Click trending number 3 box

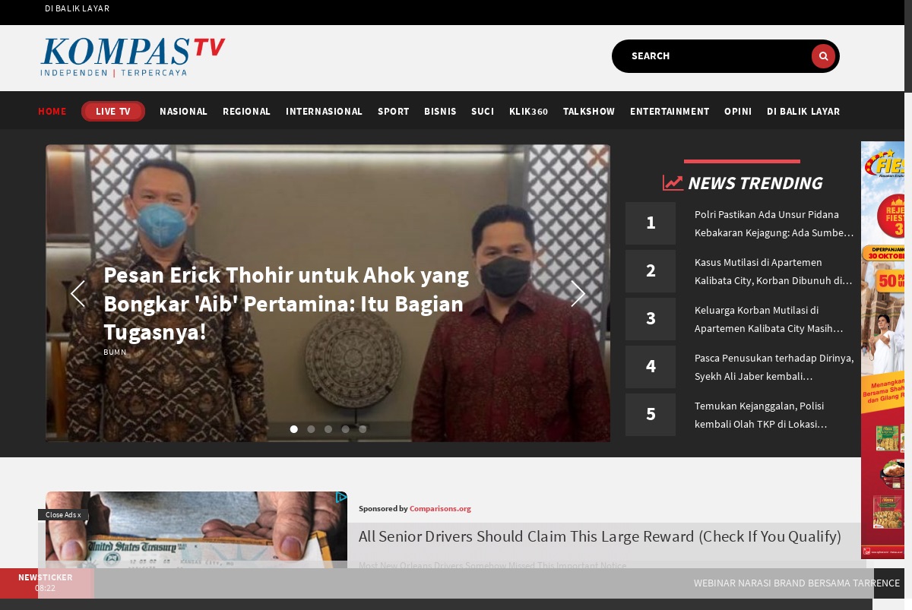[x=651, y=319]
